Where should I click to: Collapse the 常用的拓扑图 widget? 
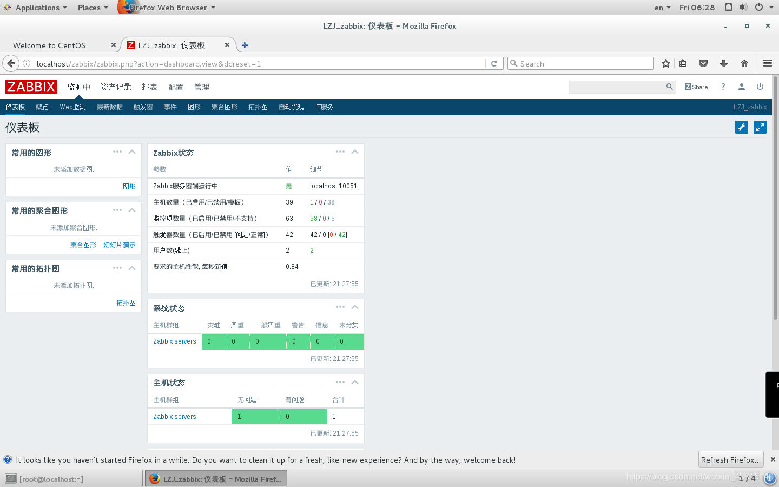132,268
